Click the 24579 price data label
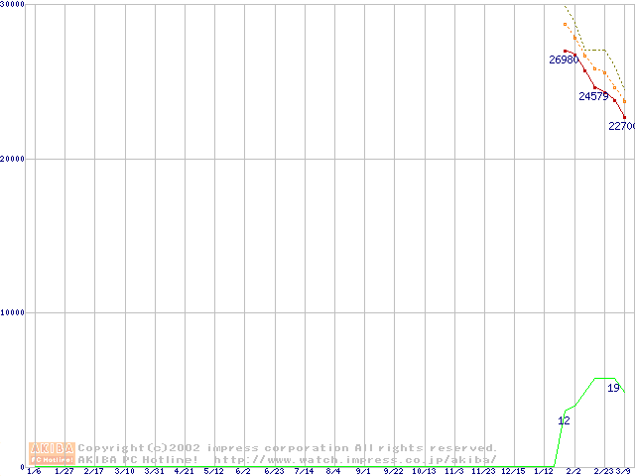Image resolution: width=635 pixels, height=476 pixels. (593, 97)
